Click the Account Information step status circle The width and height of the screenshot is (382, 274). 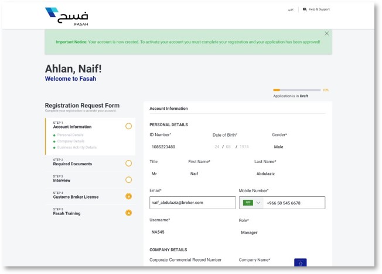click(128, 126)
